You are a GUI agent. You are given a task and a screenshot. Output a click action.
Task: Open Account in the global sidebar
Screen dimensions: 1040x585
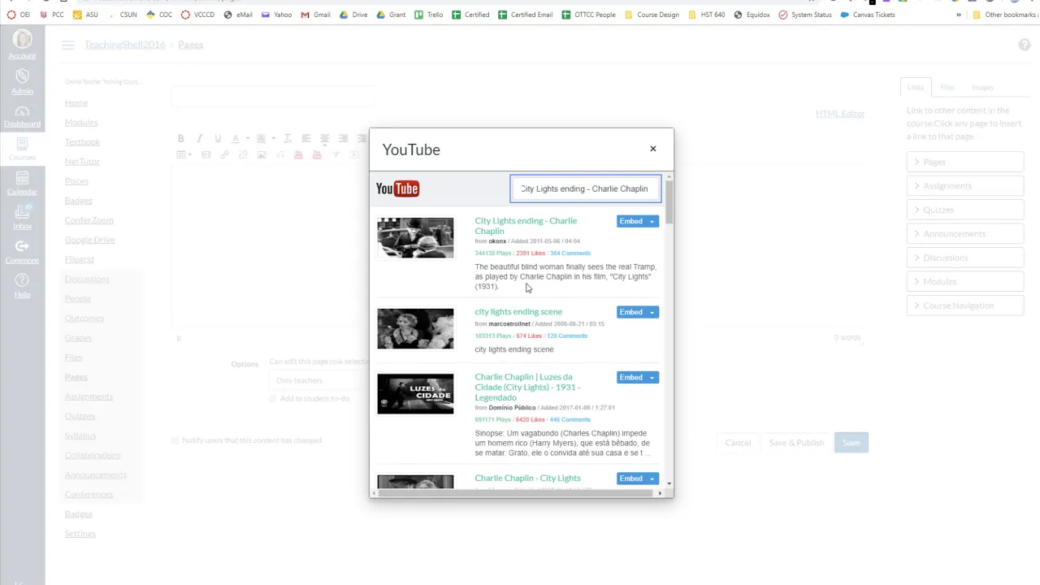coord(22,45)
